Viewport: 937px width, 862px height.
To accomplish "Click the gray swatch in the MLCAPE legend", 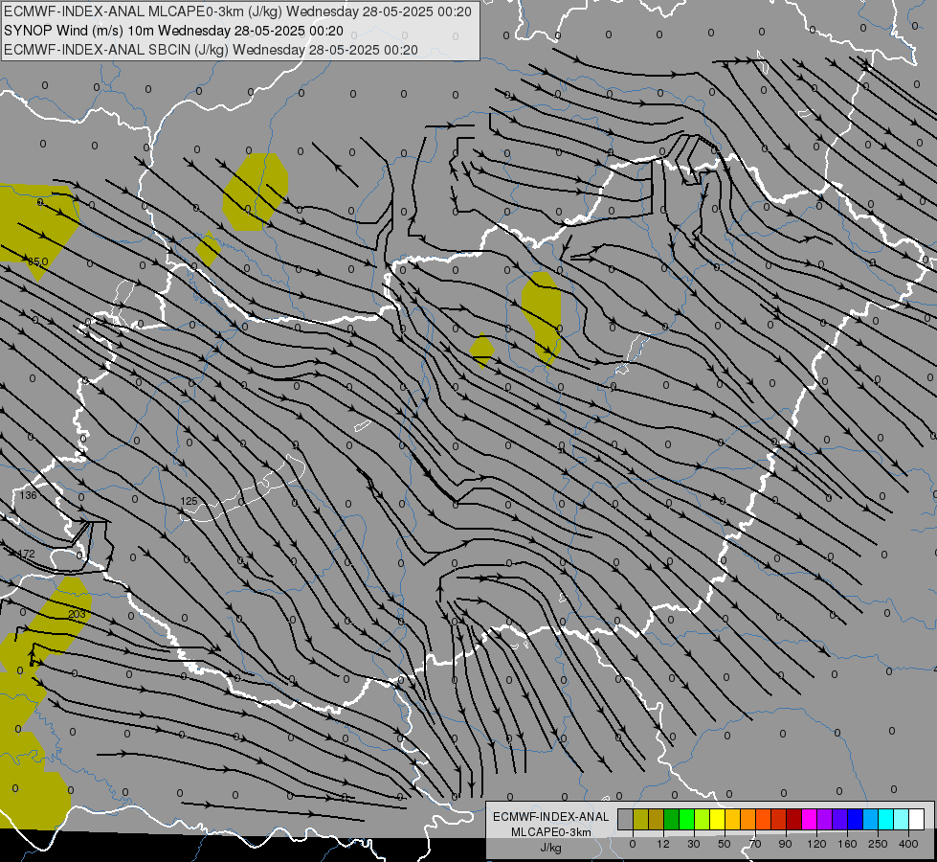I will click(x=626, y=819).
